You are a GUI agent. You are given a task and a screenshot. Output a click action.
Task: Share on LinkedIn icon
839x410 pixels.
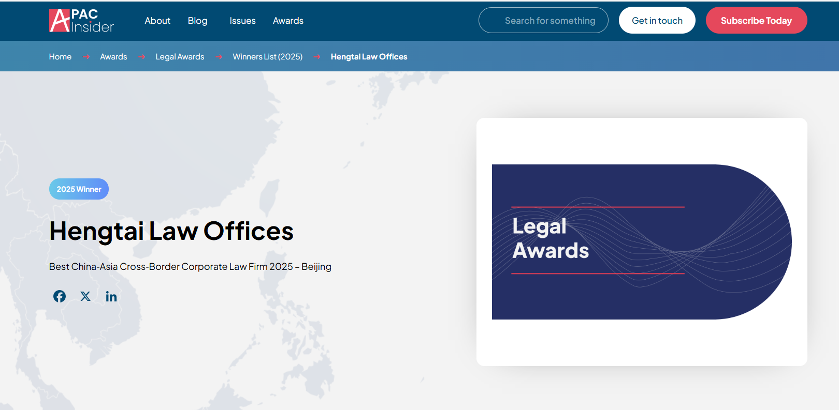(111, 296)
